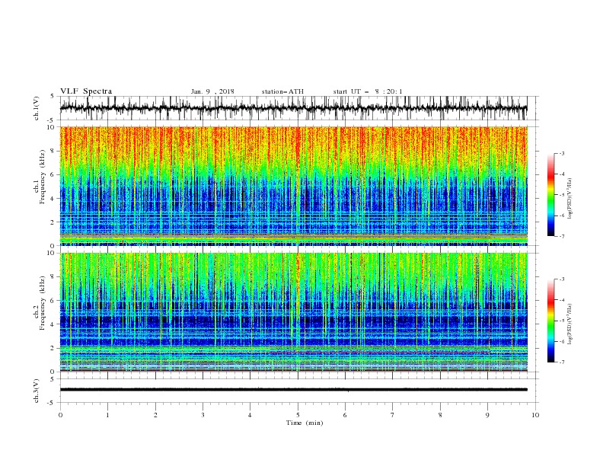603x466 pixels.
Task: Click the "Time (min)" x-axis label
Action: point(305,423)
